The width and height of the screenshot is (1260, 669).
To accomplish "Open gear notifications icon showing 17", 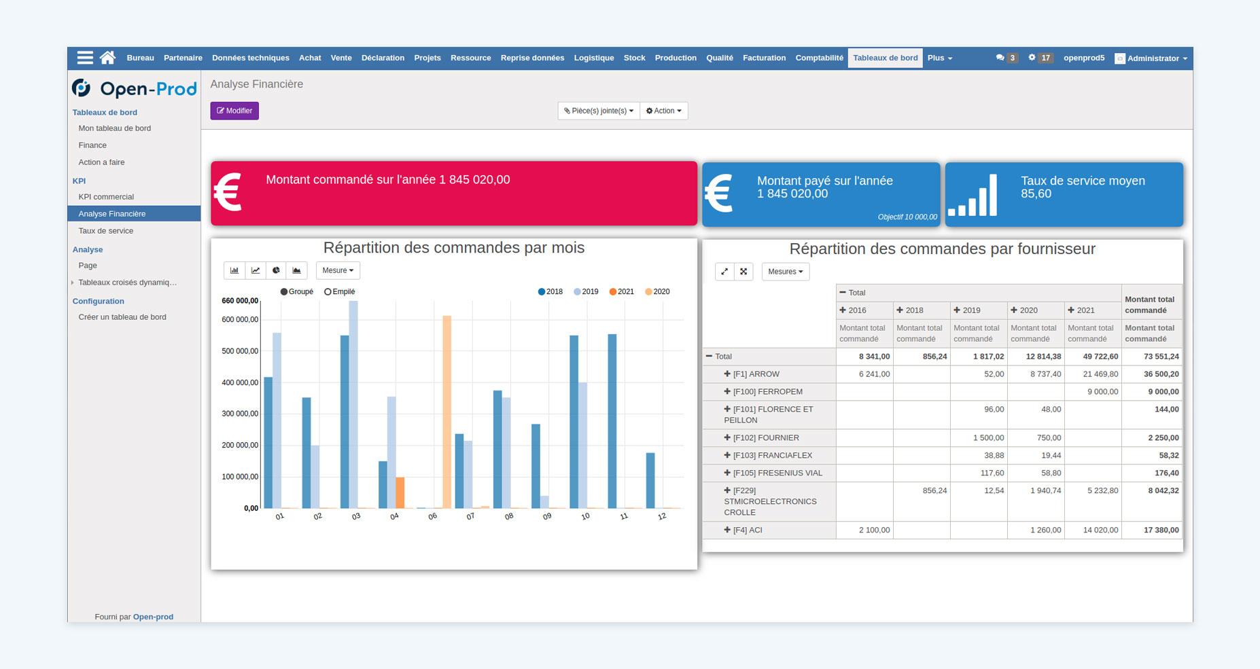I will pyautogui.click(x=1040, y=58).
